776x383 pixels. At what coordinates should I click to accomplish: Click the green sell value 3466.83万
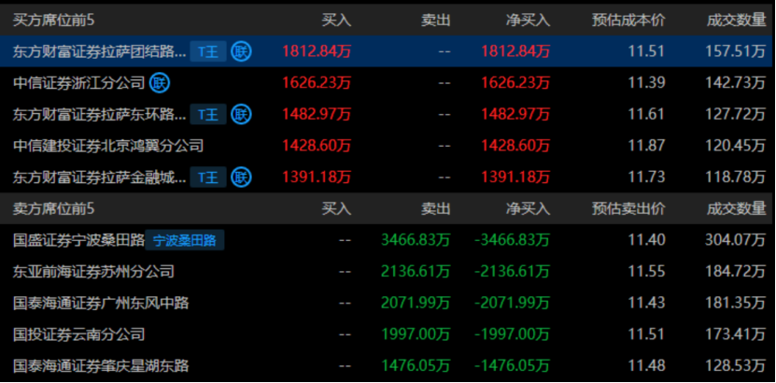pyautogui.click(x=416, y=240)
